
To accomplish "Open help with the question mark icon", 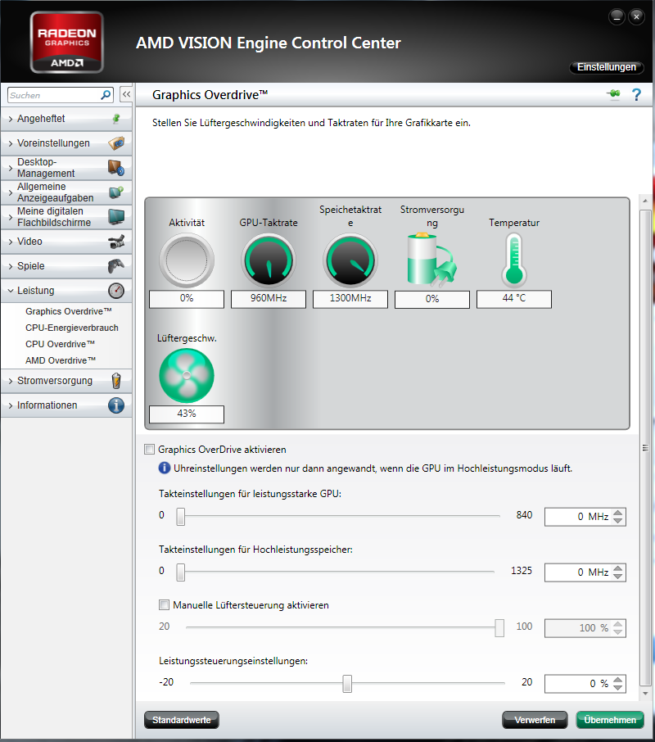I will click(x=636, y=95).
